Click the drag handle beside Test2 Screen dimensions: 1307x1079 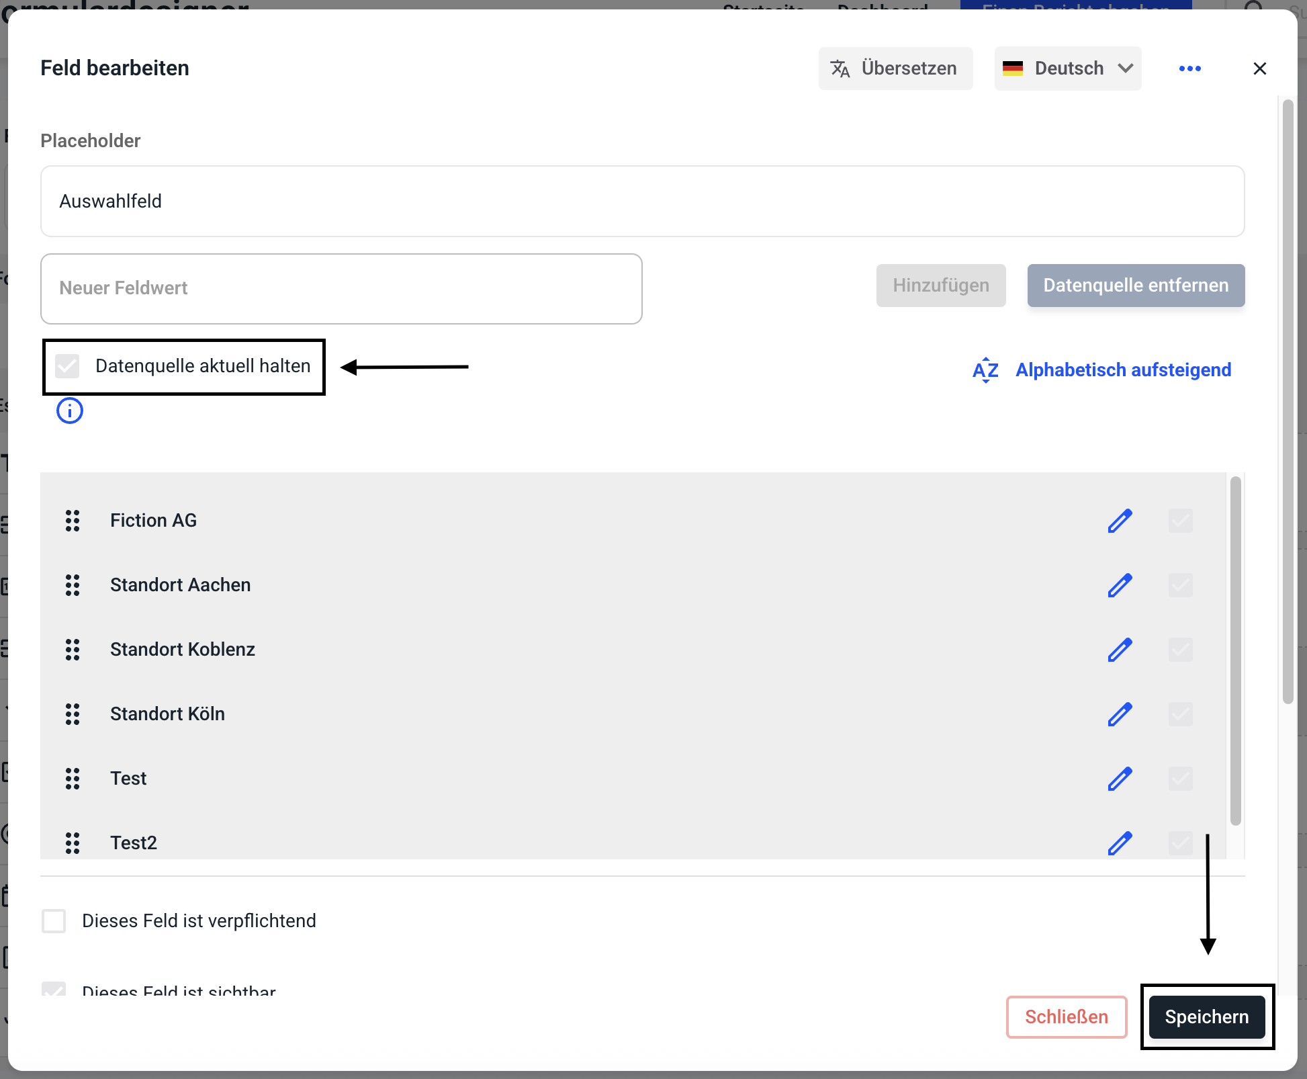tap(73, 843)
